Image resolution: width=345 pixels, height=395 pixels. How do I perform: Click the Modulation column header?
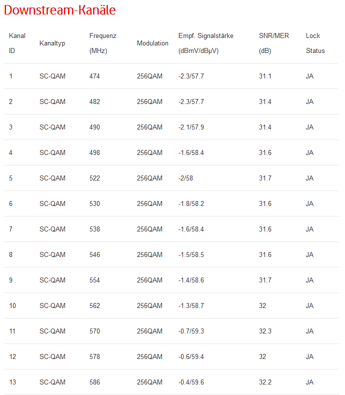click(x=152, y=43)
